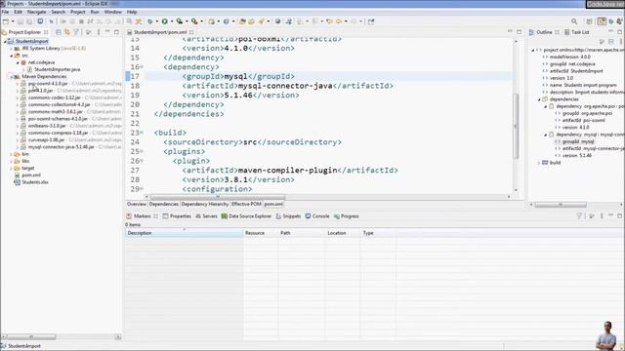Viewport: 625px width, 351px height.
Task: Select commons-codec-1.12.jar in Maven Dependencies
Action: pyautogui.click(x=55, y=97)
